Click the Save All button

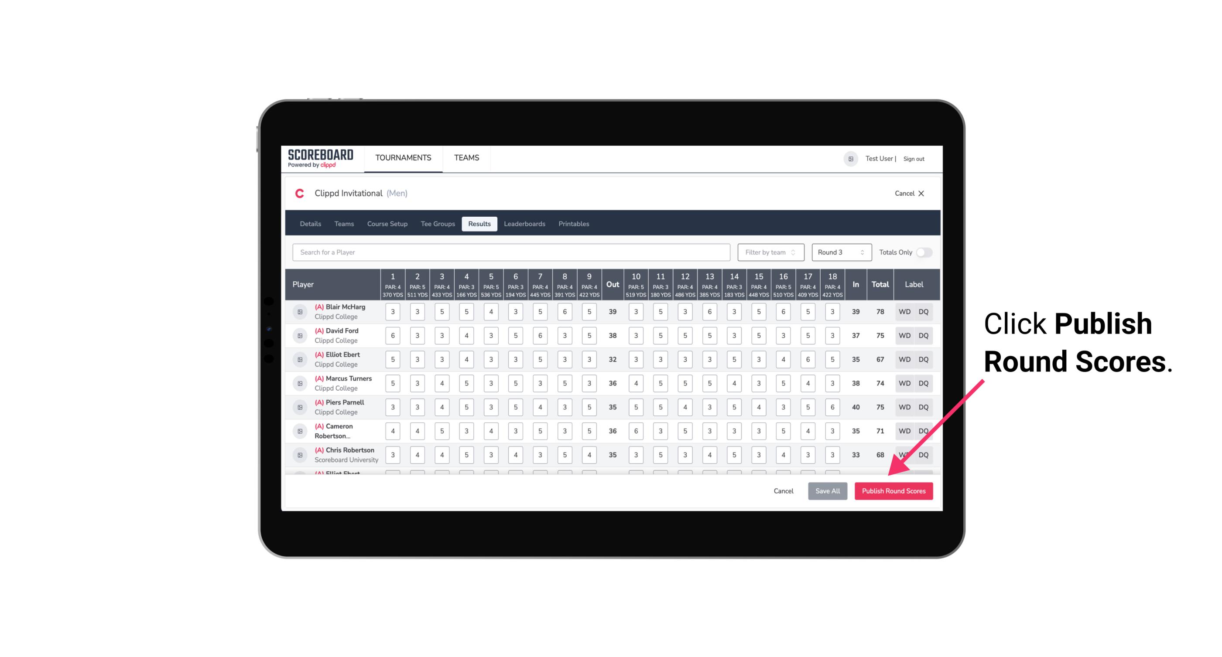(x=828, y=490)
